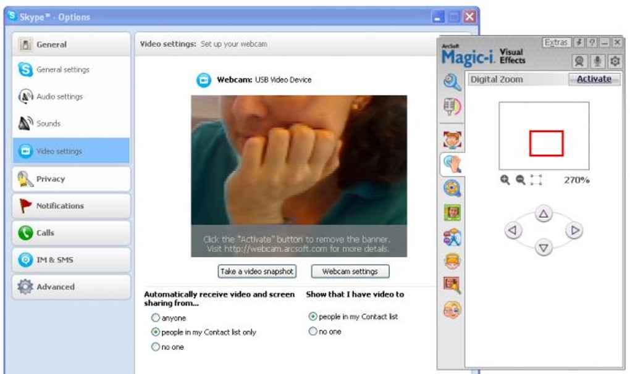Open the Advanced section
This screenshot has height=374, width=630.
coord(71,287)
